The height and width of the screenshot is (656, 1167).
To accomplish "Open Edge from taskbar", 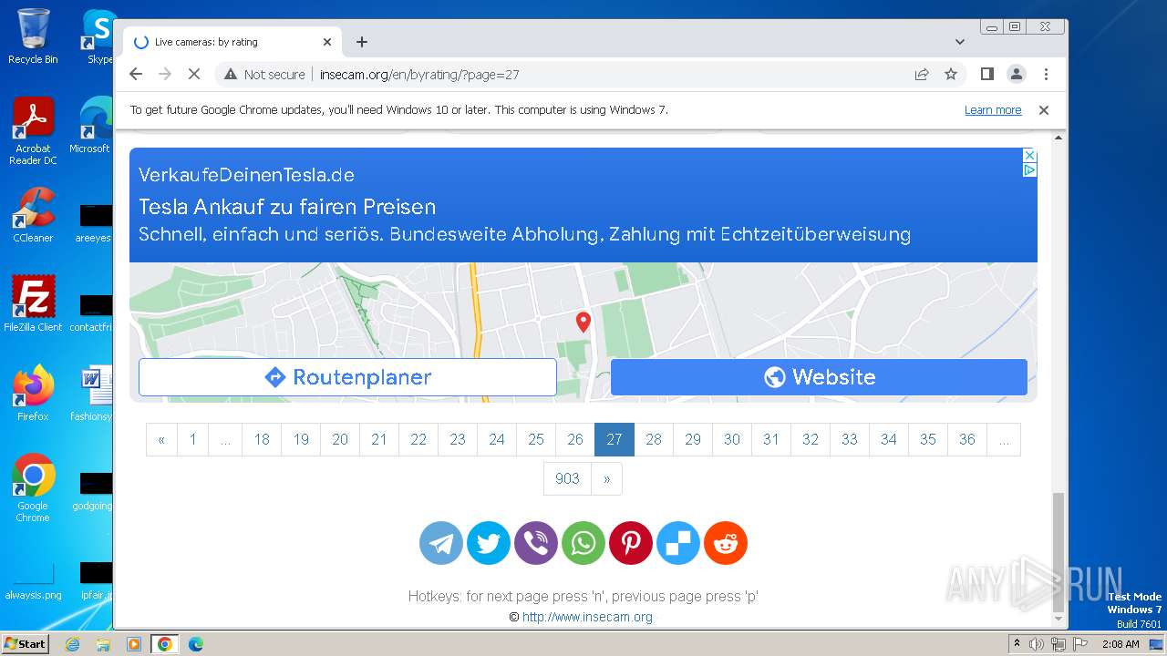I will tap(195, 644).
